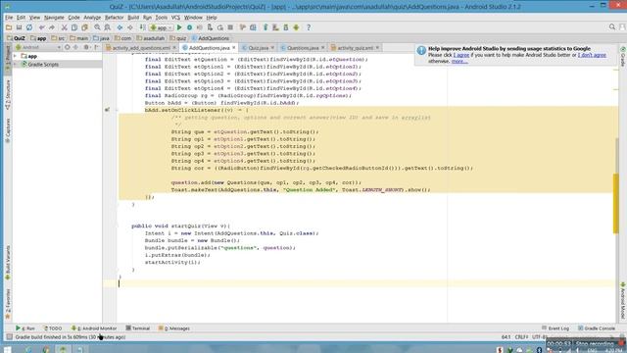Click the 'more...' link in notification
Viewport: 627px width, 353px height.
[x=459, y=61]
